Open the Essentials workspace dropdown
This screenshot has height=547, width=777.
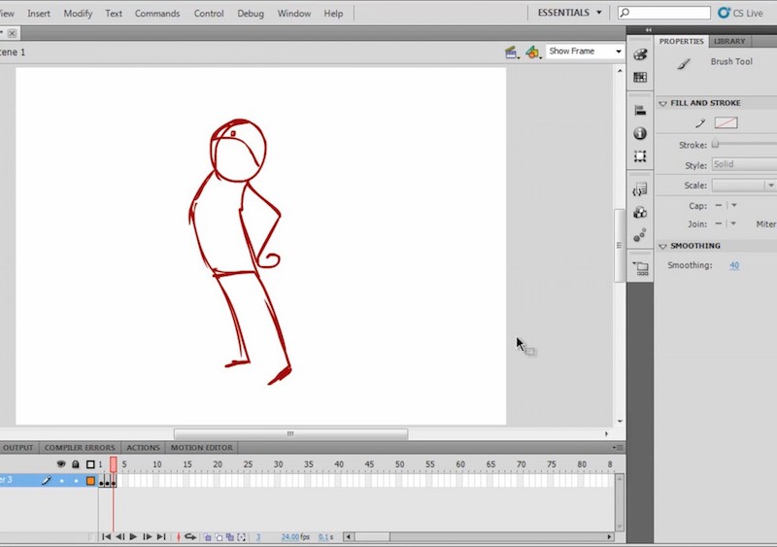570,14
